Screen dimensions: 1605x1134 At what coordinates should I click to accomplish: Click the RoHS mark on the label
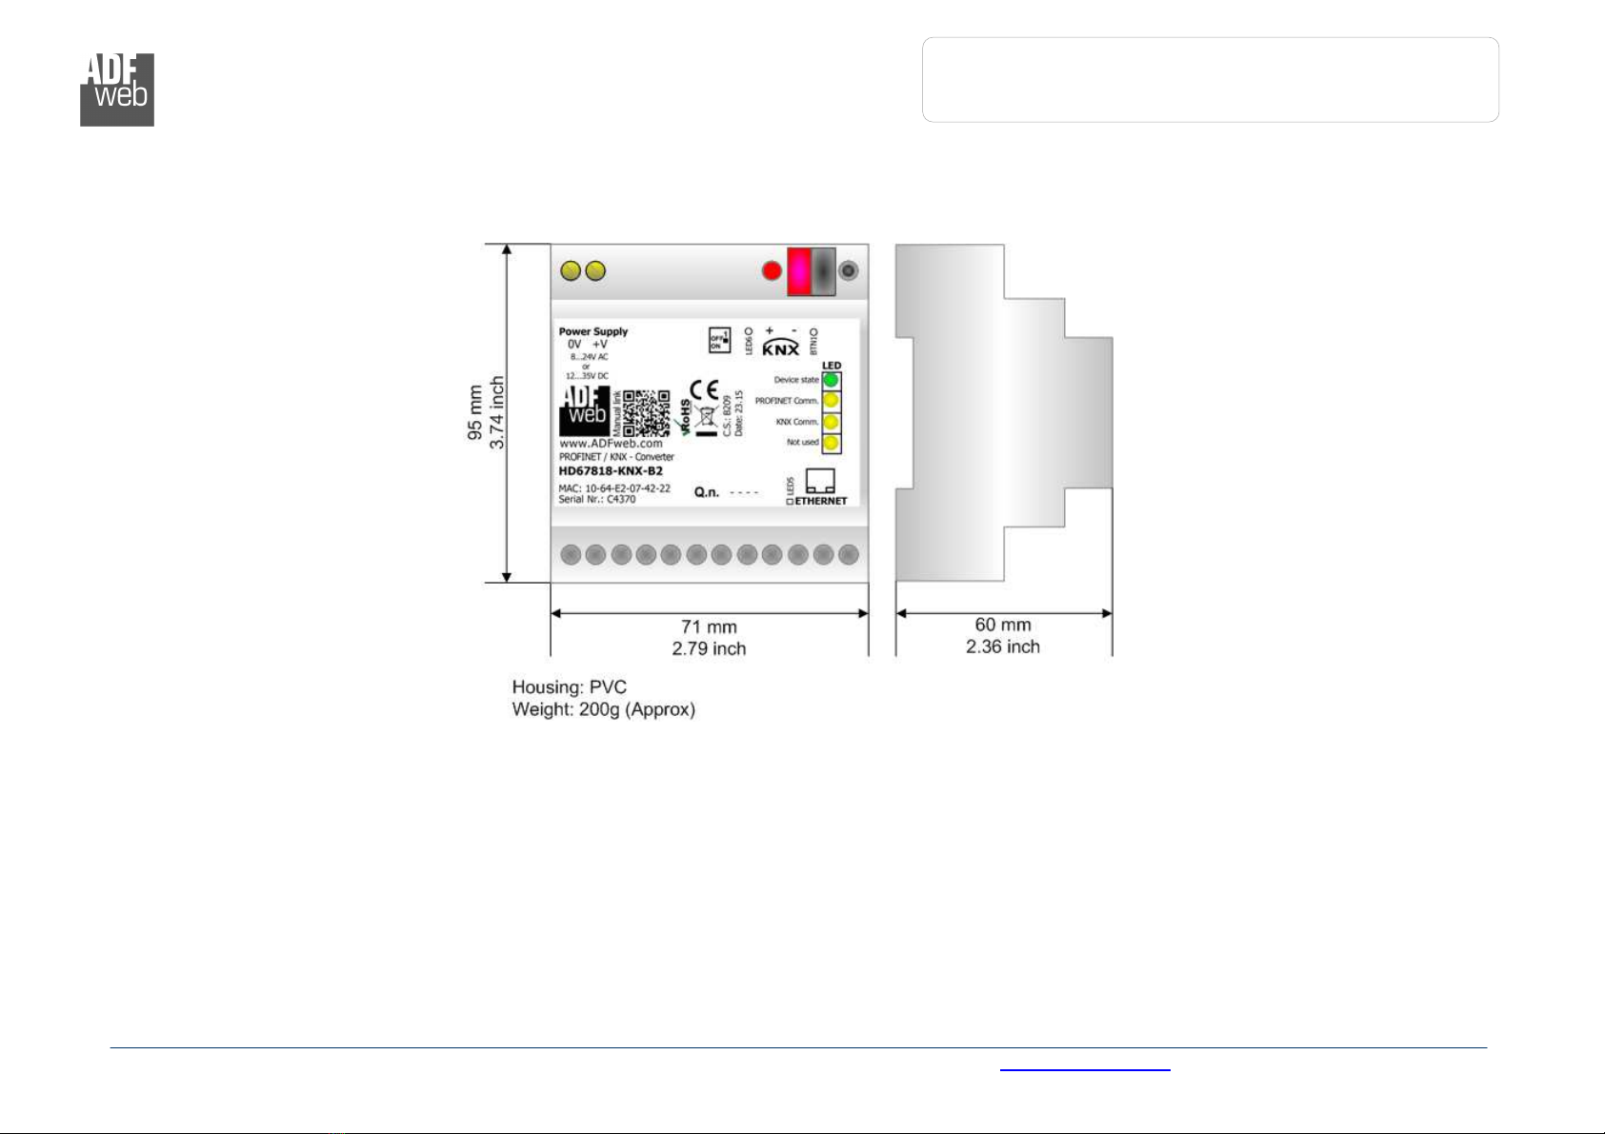pos(685,417)
